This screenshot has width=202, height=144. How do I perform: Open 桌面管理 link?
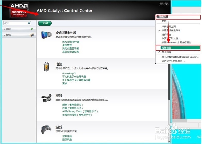(x=67, y=45)
